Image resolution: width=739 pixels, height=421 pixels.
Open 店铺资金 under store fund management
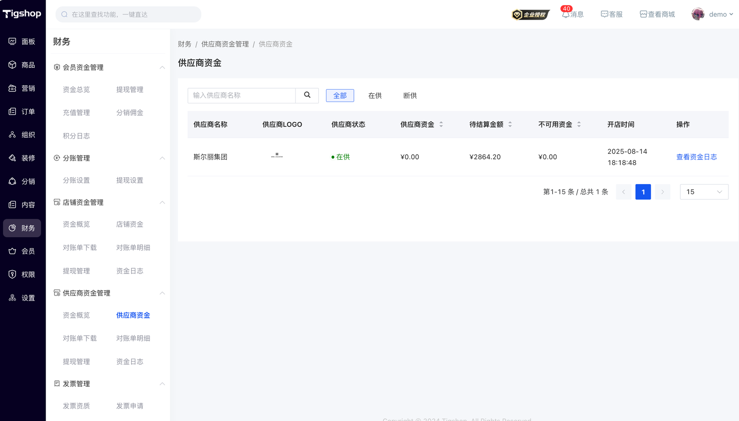pos(129,224)
